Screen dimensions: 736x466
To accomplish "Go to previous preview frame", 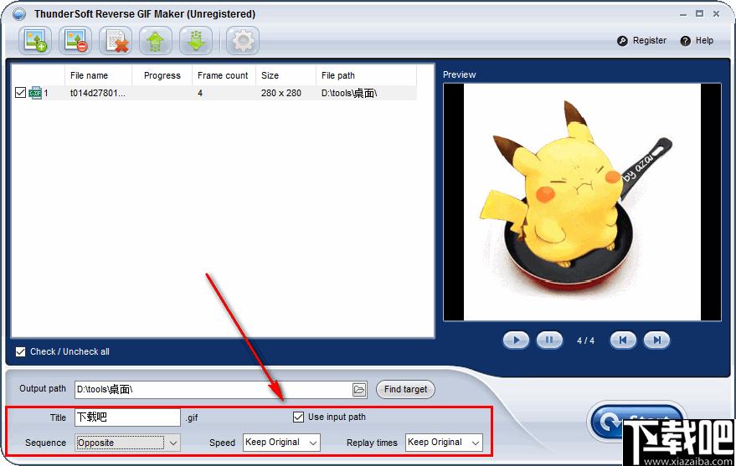I will (x=623, y=341).
